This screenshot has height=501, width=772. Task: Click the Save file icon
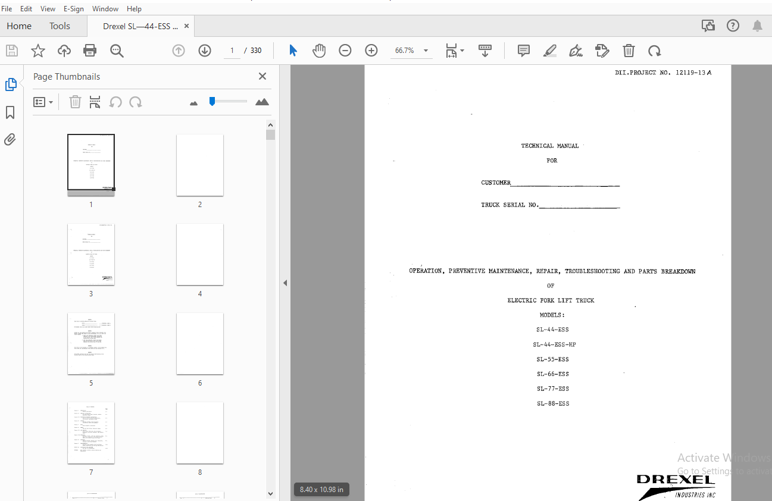[12, 51]
